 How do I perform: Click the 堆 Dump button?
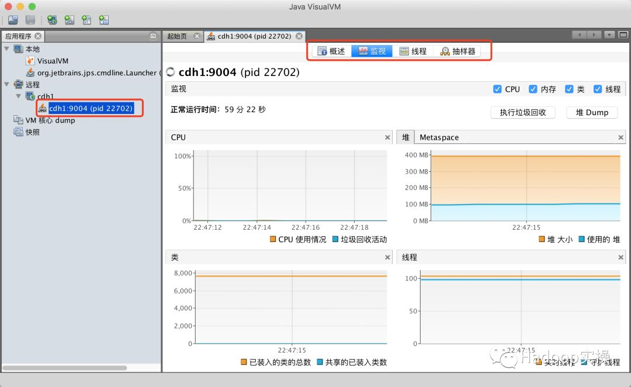[591, 112]
